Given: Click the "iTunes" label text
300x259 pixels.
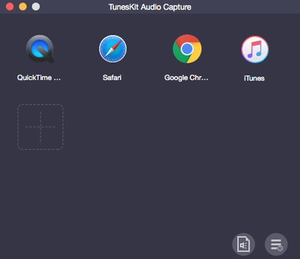Looking at the screenshot, I should [x=254, y=78].
